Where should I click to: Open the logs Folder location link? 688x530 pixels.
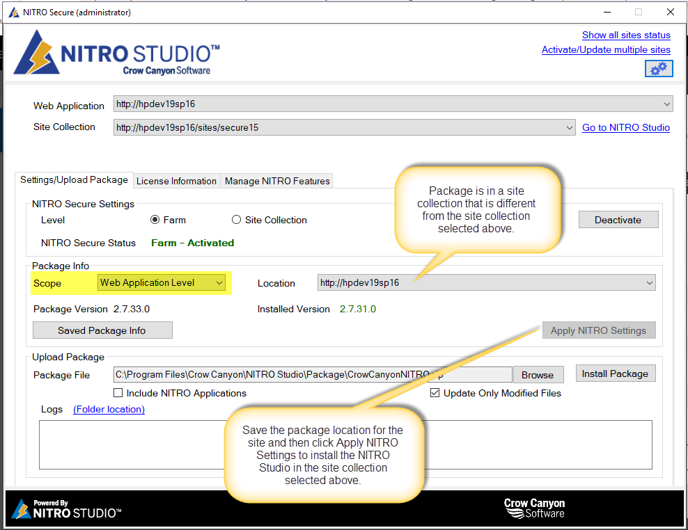pyautogui.click(x=109, y=409)
